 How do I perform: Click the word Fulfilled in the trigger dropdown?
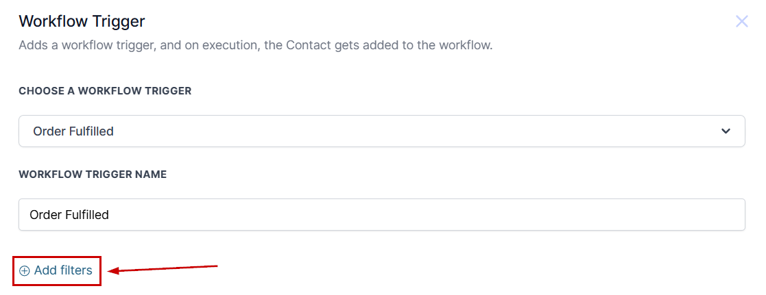pos(91,131)
